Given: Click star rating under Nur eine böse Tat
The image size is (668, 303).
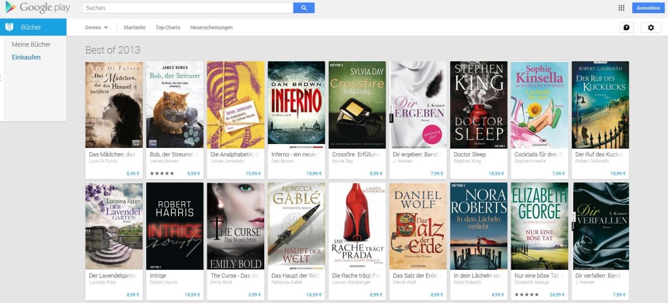Looking at the screenshot, I should [x=526, y=295].
